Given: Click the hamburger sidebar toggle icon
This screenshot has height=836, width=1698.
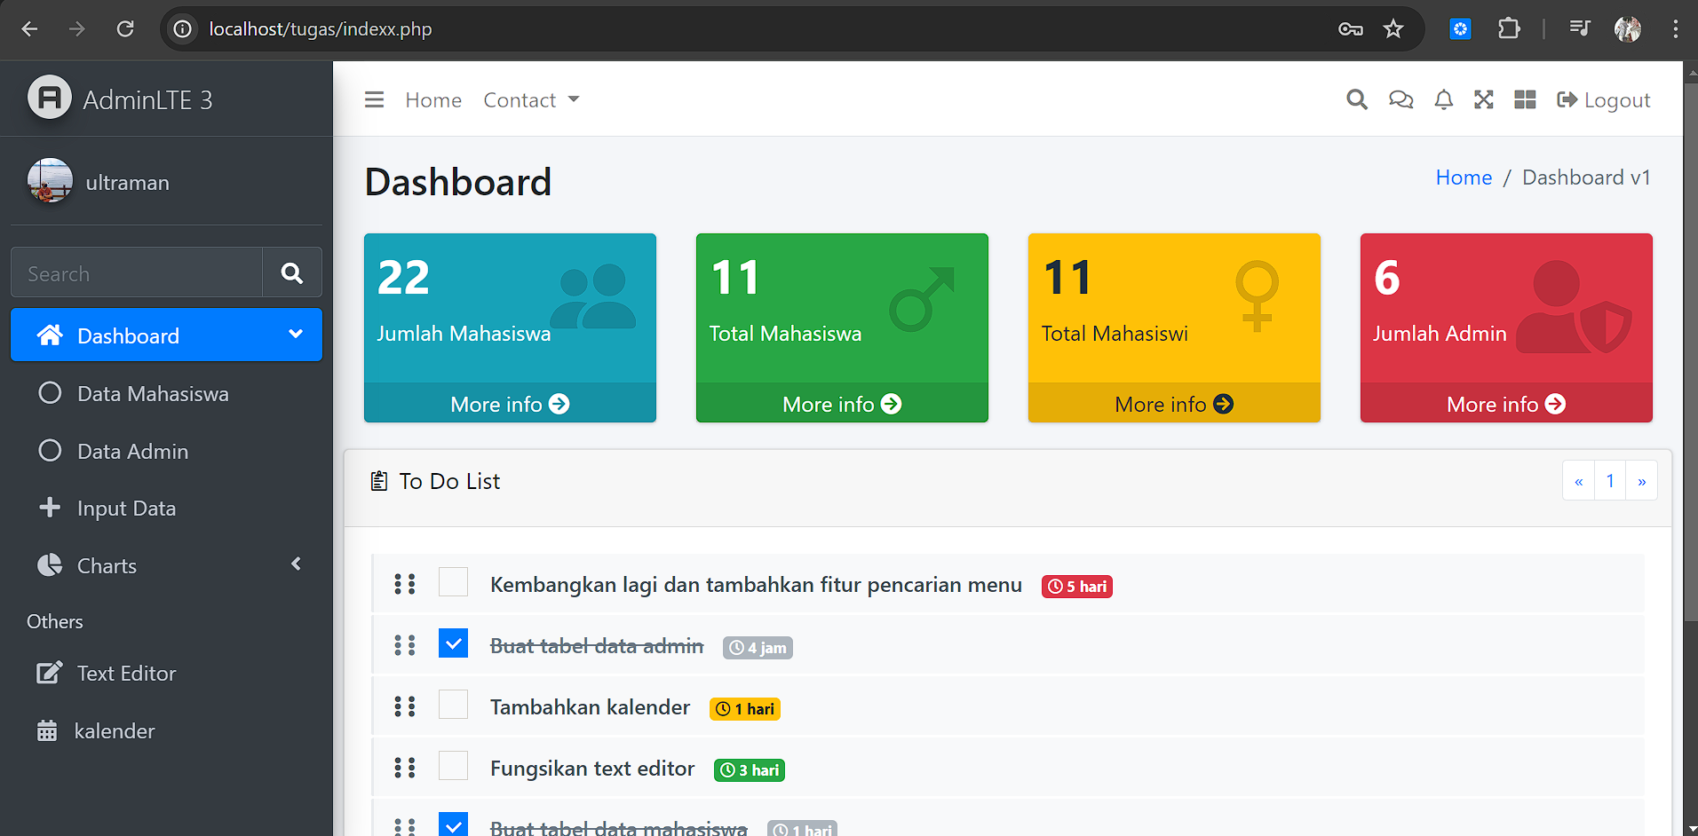Looking at the screenshot, I should 374,100.
